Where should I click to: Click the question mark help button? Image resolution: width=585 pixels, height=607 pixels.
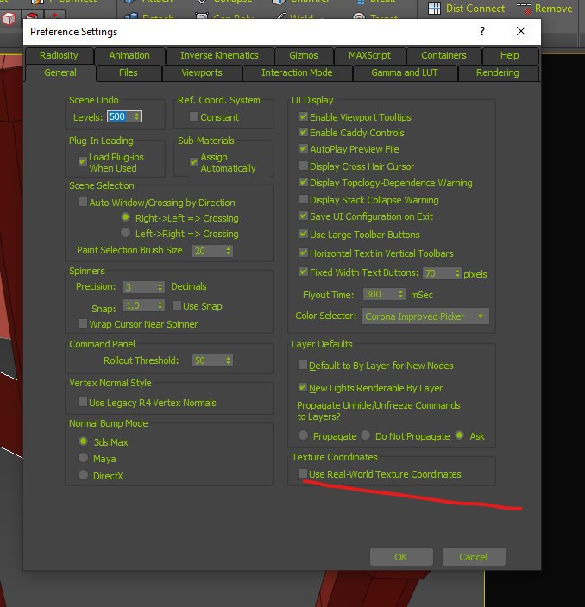tap(482, 31)
